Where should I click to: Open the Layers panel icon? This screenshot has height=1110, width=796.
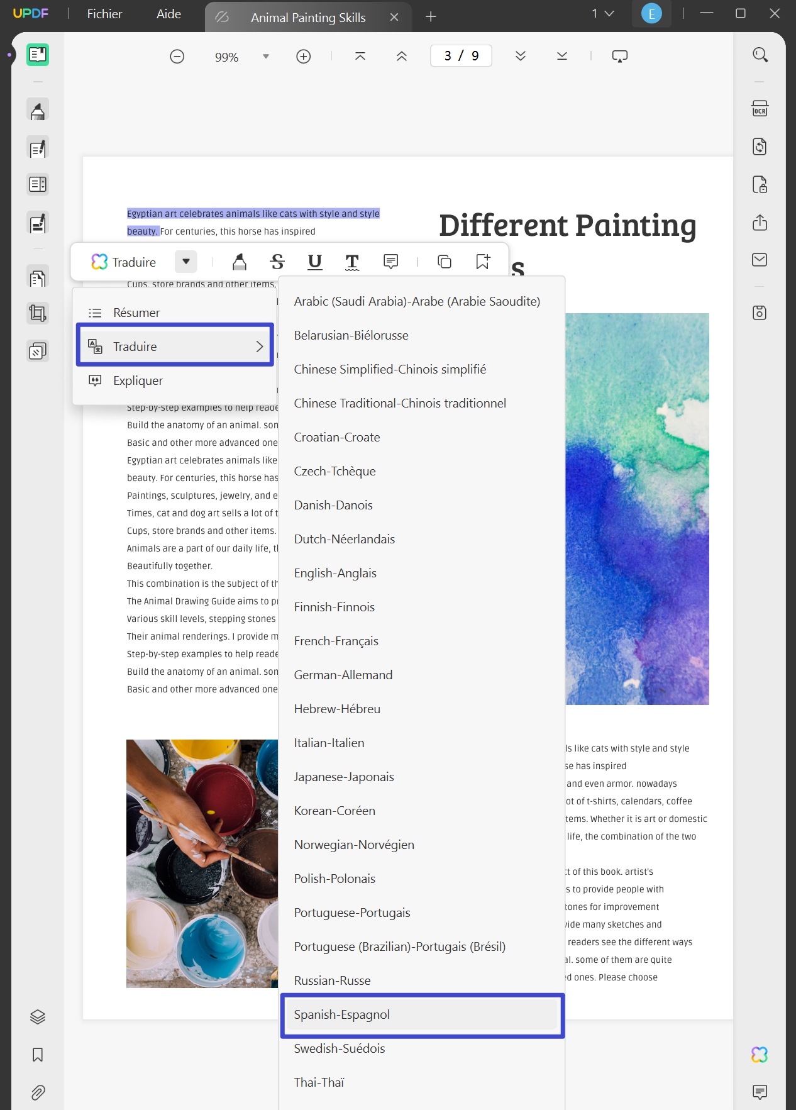point(38,1017)
